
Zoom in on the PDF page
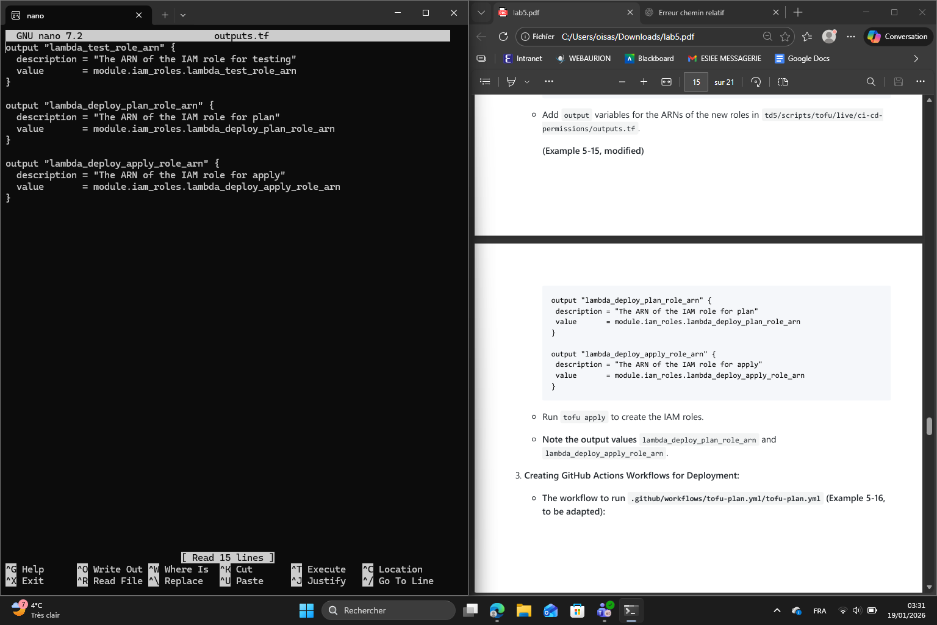pos(644,81)
